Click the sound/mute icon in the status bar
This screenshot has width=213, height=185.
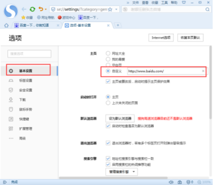171,182
